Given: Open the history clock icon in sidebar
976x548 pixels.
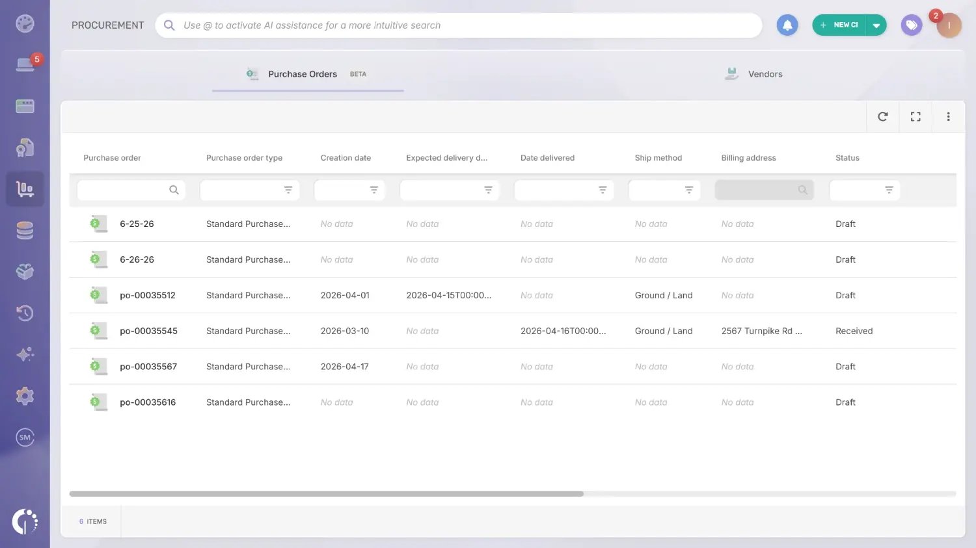Looking at the screenshot, I should pos(25,313).
